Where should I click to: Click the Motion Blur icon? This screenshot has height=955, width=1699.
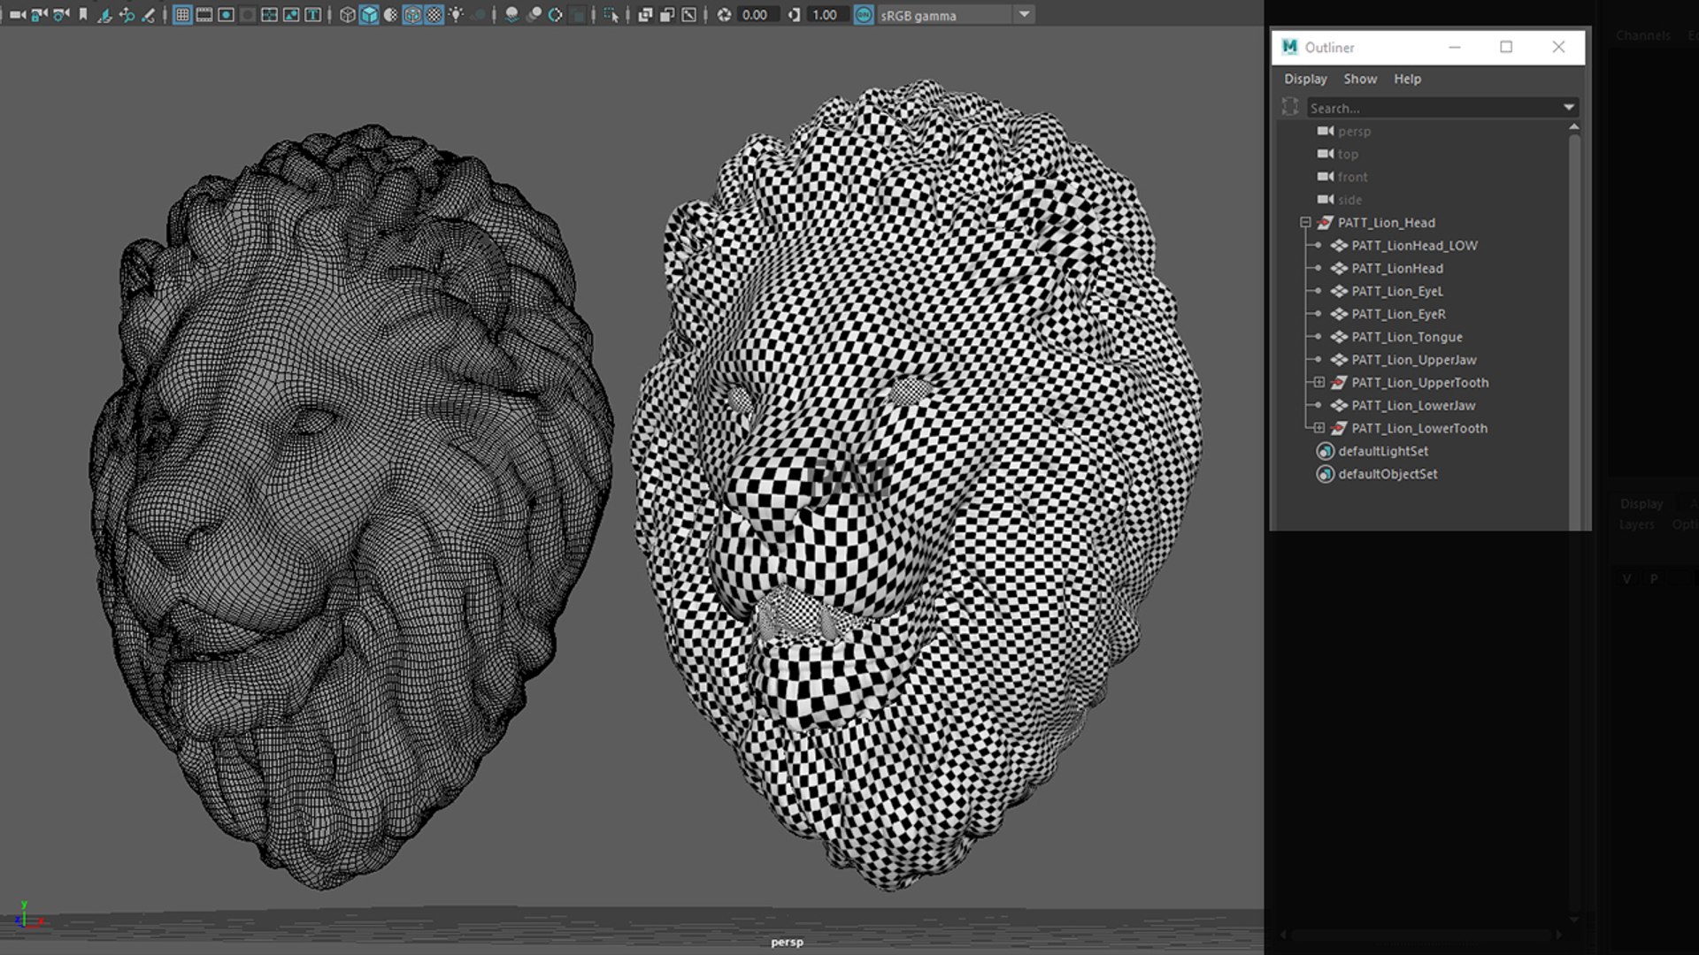click(534, 15)
